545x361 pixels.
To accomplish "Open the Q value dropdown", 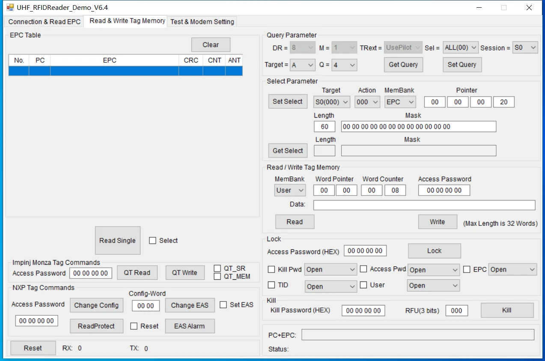I will [344, 65].
